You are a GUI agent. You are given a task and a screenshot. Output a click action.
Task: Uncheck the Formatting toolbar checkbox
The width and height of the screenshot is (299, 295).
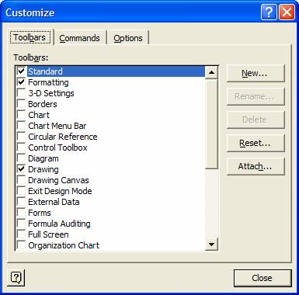[21, 82]
